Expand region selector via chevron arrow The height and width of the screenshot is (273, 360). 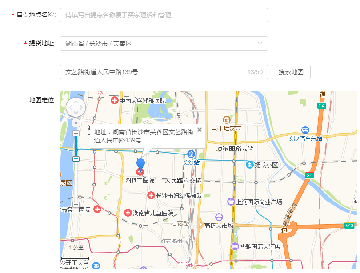pos(260,44)
